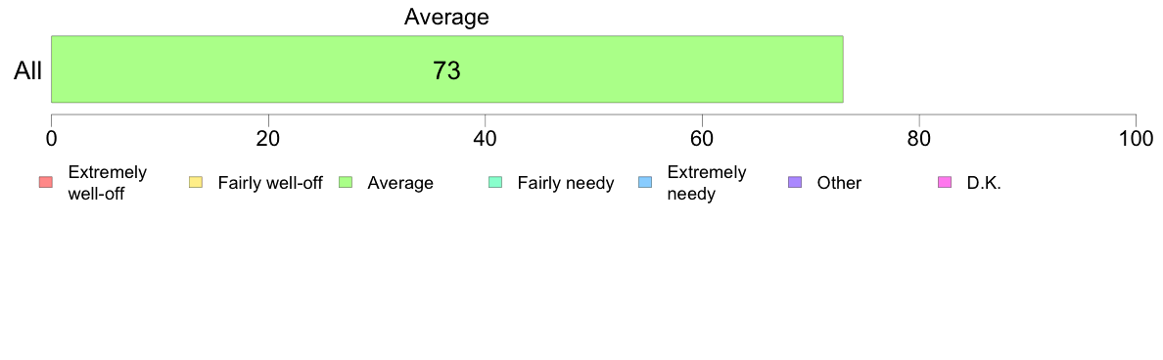
Task: Click the Extremely well-off legend text
Action: click(x=108, y=183)
